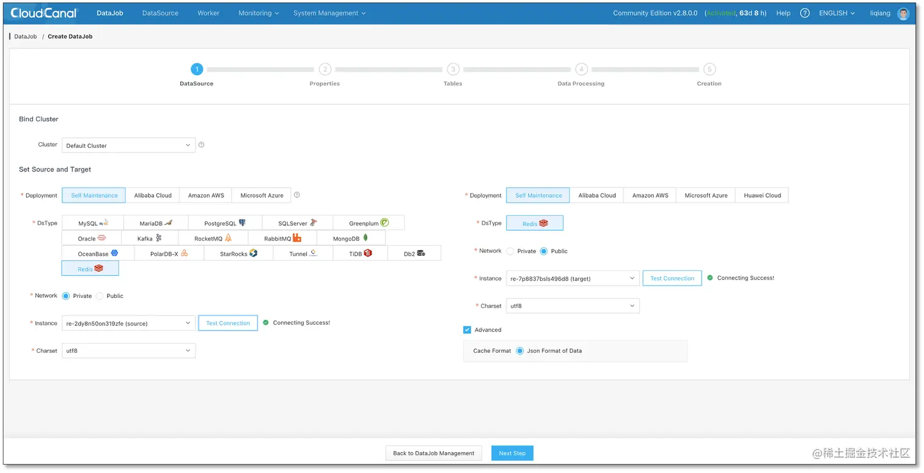The height and width of the screenshot is (473, 924).
Task: Choose Public network for target
Action: click(544, 251)
